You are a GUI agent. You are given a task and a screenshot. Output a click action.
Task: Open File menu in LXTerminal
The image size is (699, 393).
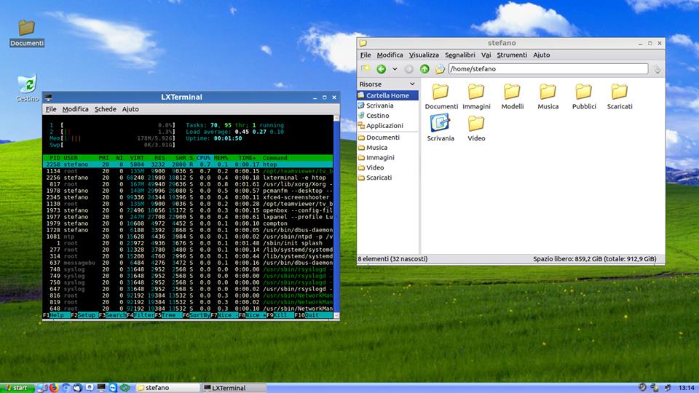tap(51, 109)
